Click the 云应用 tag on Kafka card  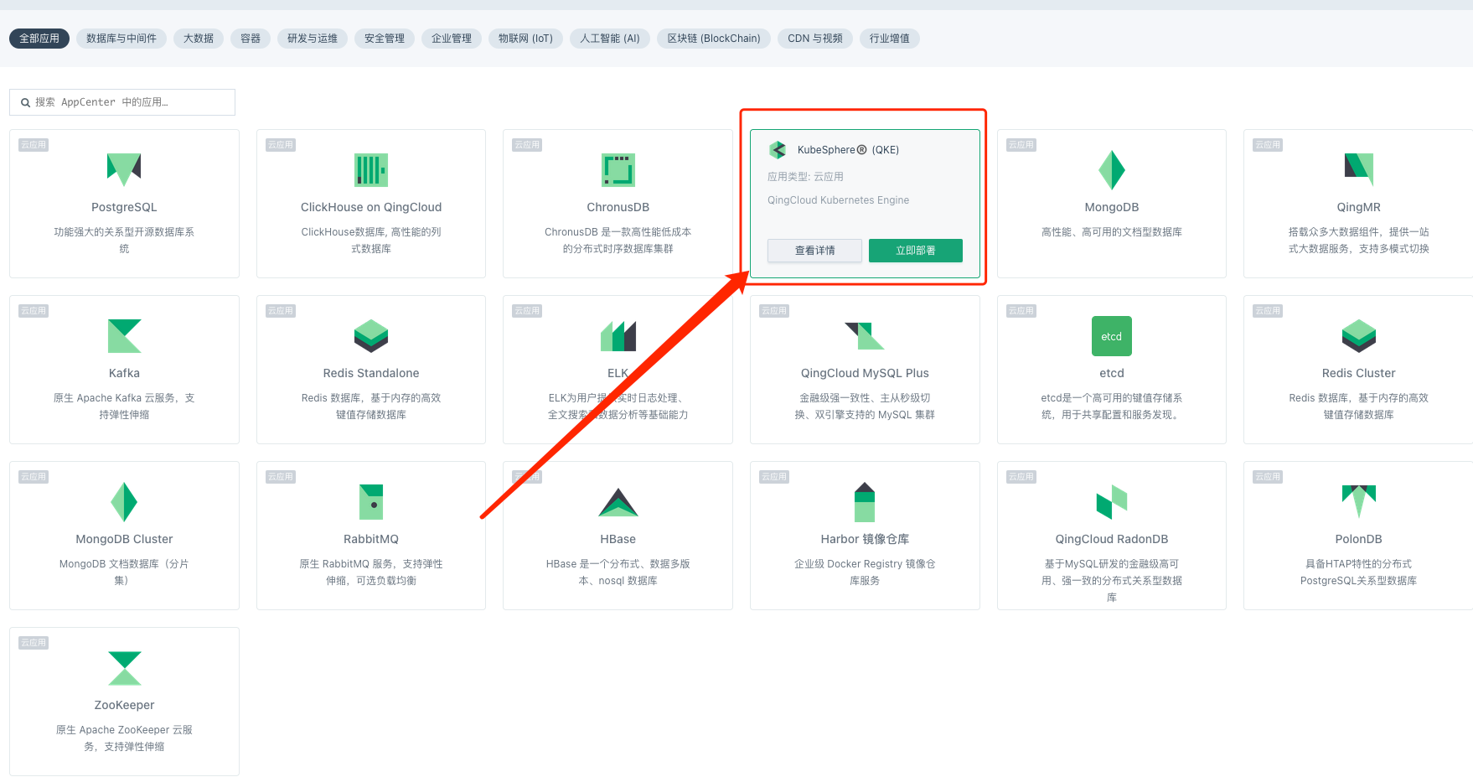point(34,311)
